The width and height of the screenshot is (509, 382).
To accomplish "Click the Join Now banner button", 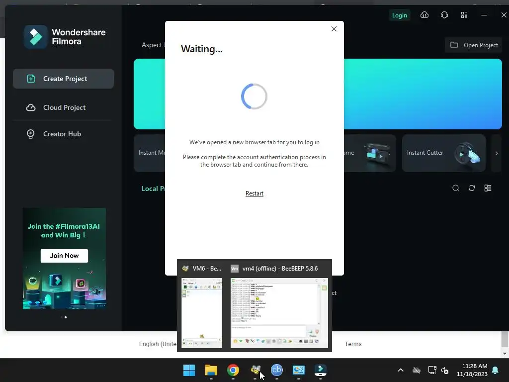I will coord(64,256).
